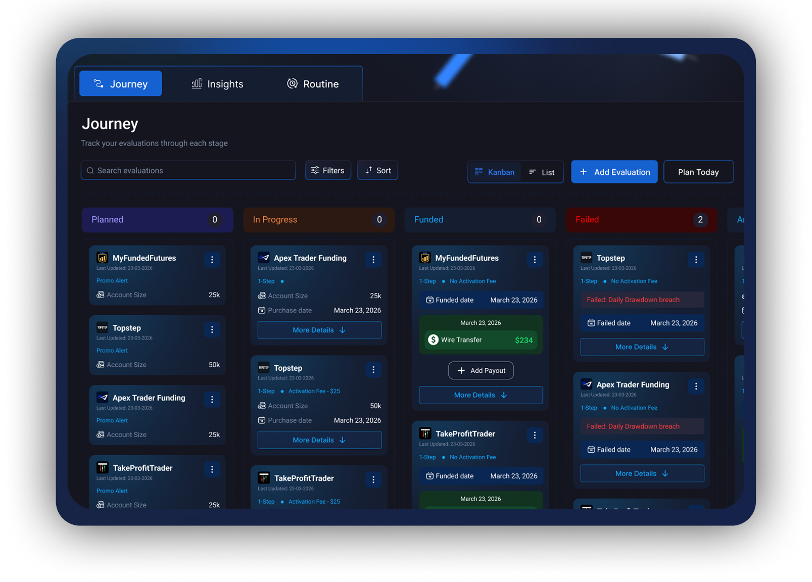Open menu on Planned Topstep card

[212, 329]
